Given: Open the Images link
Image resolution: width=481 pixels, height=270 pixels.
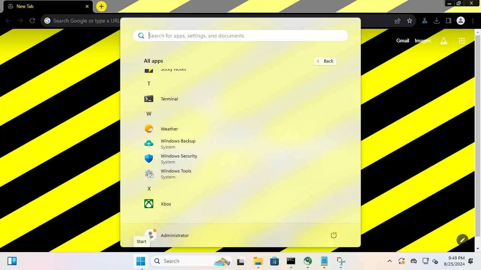Looking at the screenshot, I should [423, 40].
